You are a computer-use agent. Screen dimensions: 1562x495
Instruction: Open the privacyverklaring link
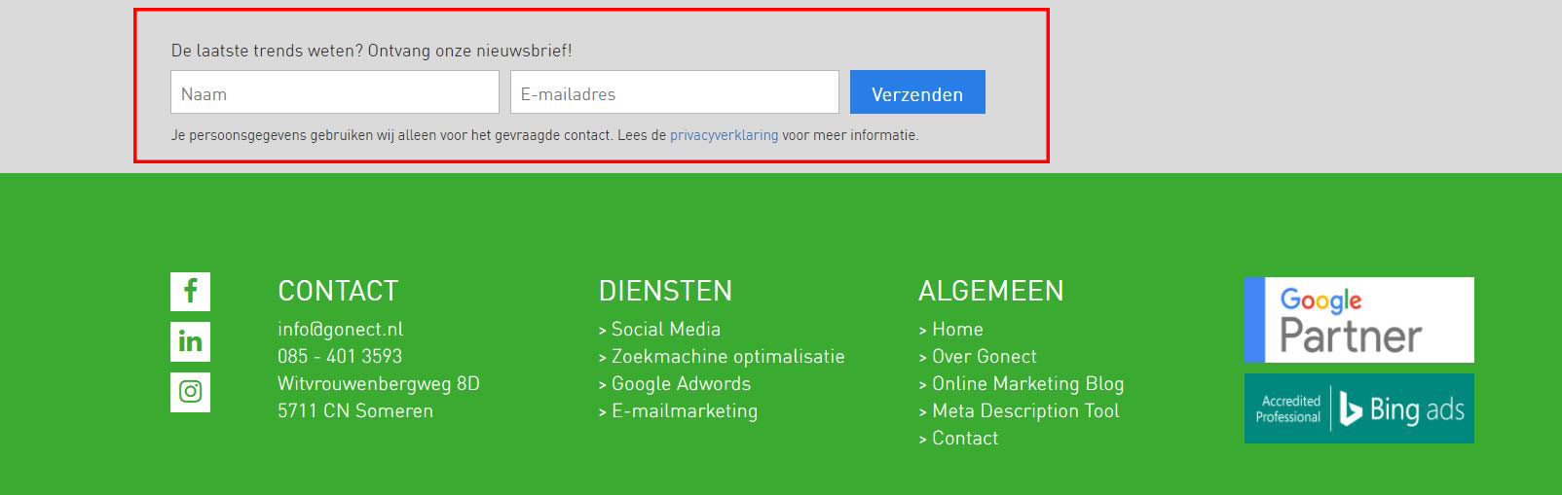(724, 135)
